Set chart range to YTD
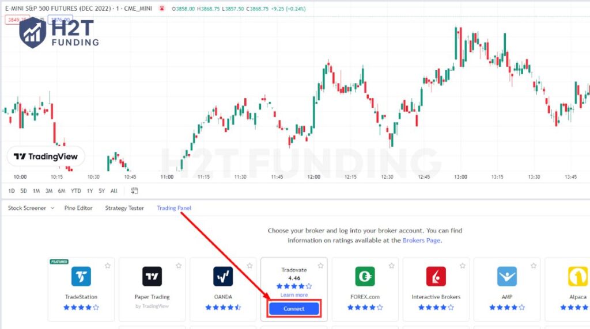This screenshot has width=590, height=329. (x=75, y=191)
